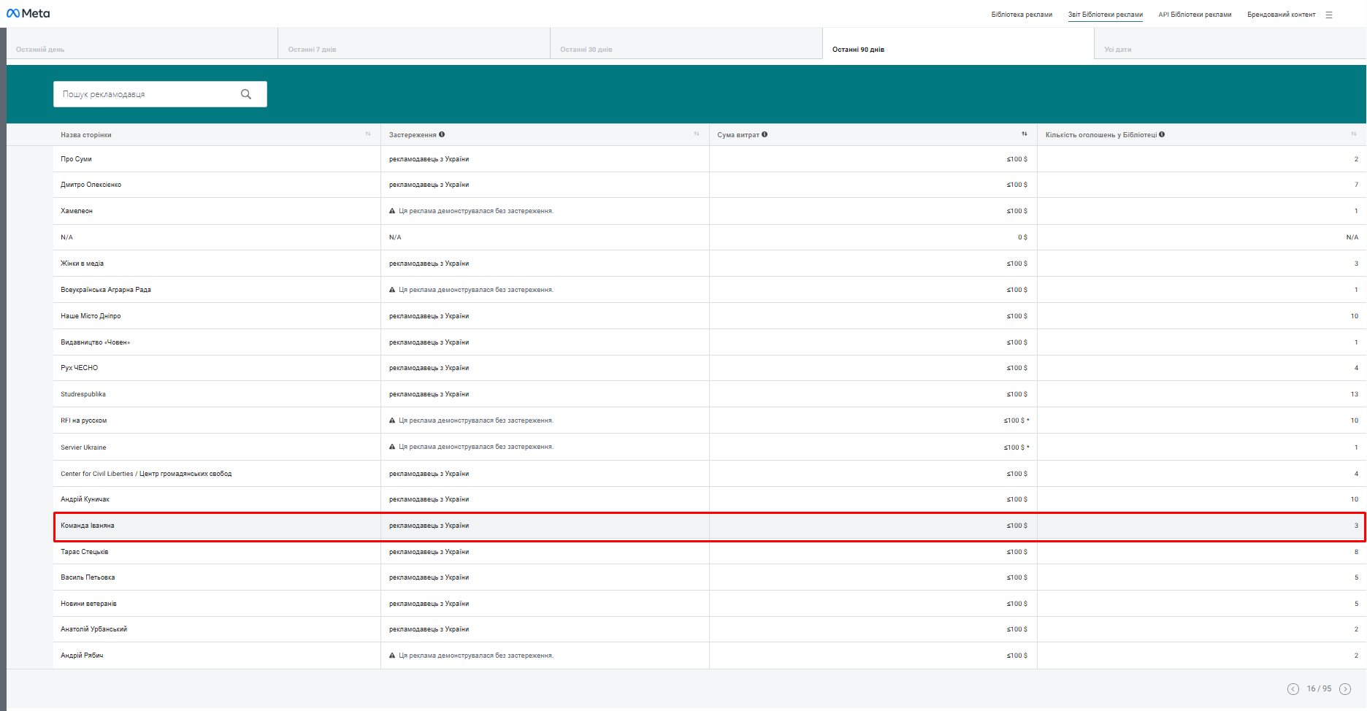Click info icon next to Застереження
This screenshot has width=1367, height=711.
tap(442, 134)
